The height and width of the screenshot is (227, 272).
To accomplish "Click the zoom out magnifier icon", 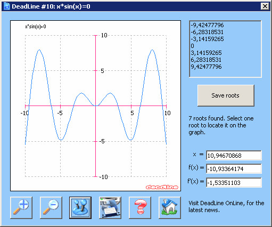I will 51,208.
